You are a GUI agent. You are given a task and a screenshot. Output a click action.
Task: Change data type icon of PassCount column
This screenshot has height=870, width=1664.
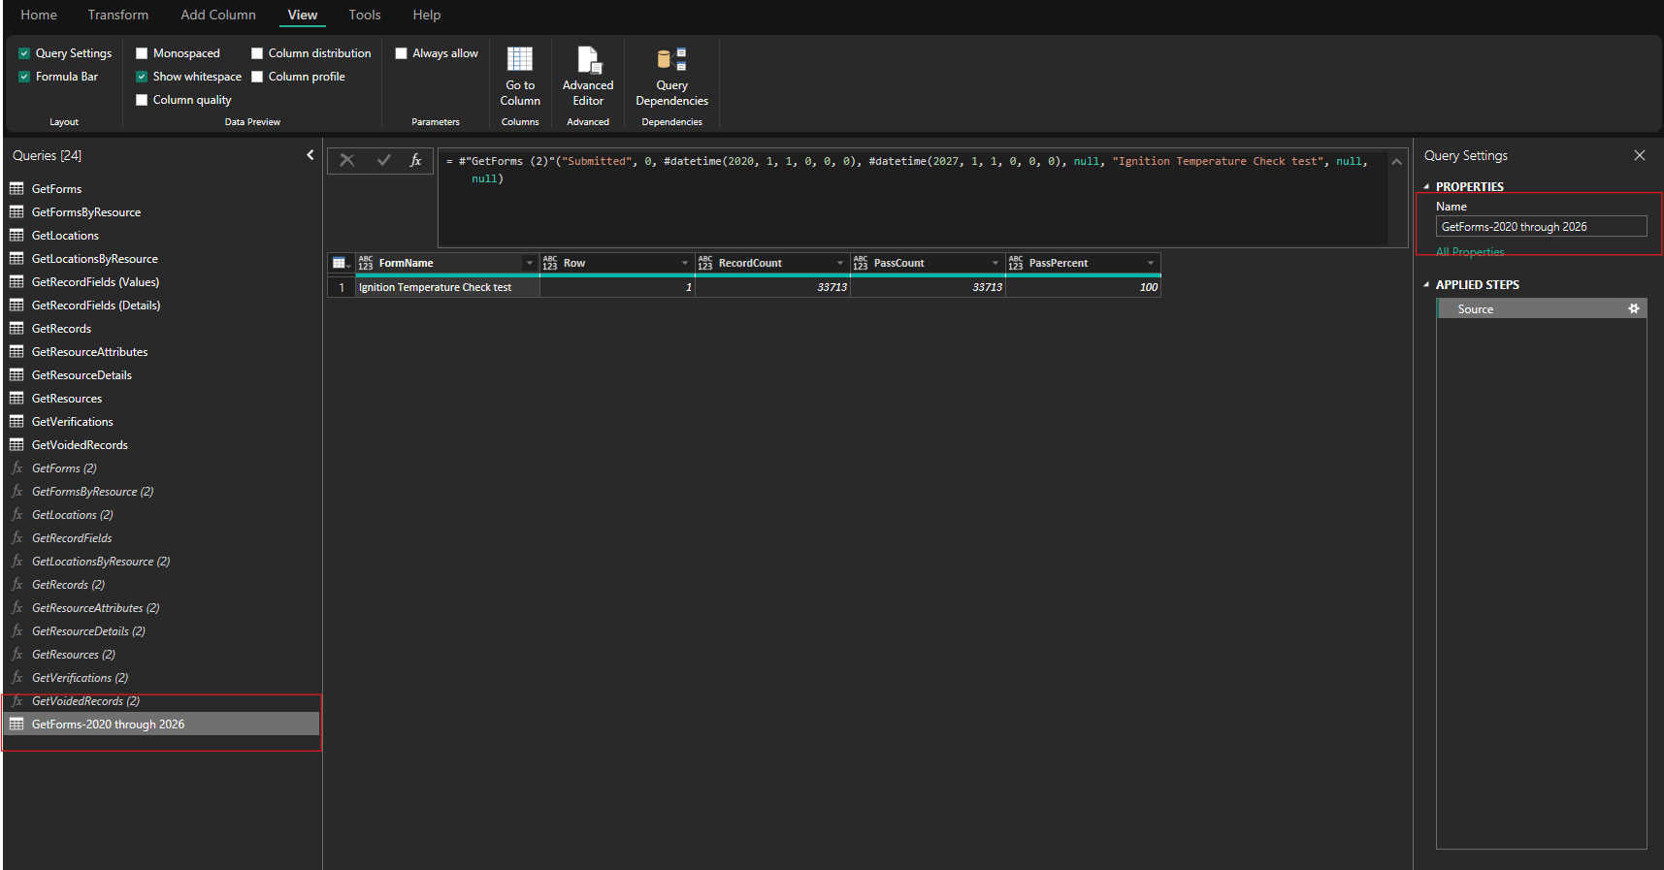pos(861,263)
